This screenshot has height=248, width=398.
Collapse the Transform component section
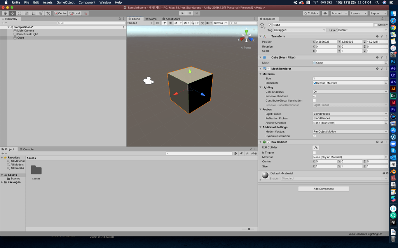tap(260, 36)
